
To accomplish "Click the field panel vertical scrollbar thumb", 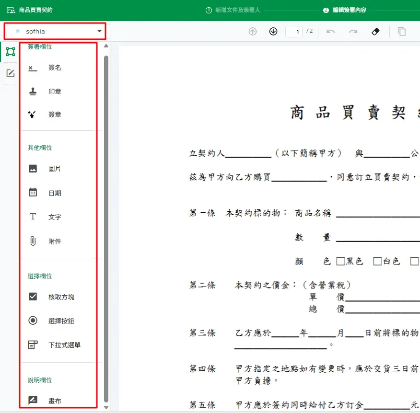I will click(x=106, y=229).
